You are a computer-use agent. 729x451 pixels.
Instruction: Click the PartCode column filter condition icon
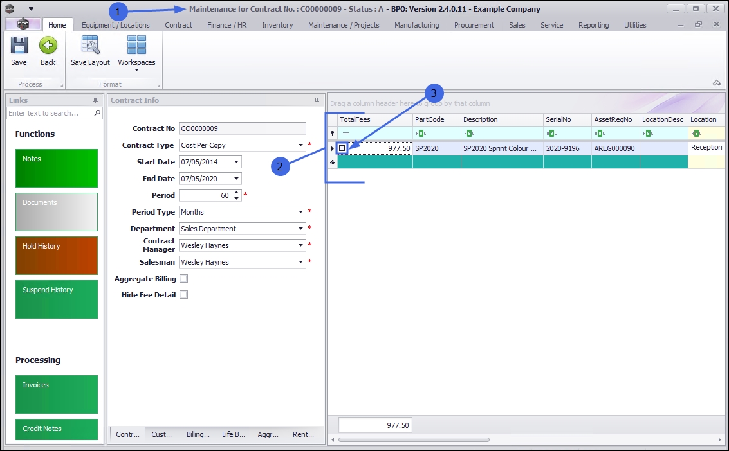point(421,133)
